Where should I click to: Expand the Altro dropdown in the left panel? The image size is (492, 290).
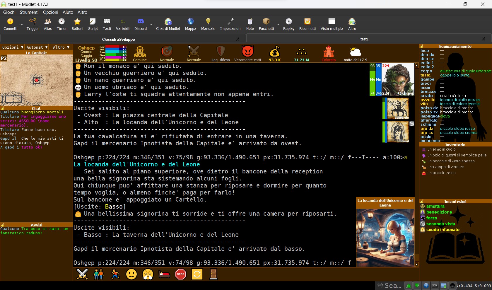(x=61, y=47)
